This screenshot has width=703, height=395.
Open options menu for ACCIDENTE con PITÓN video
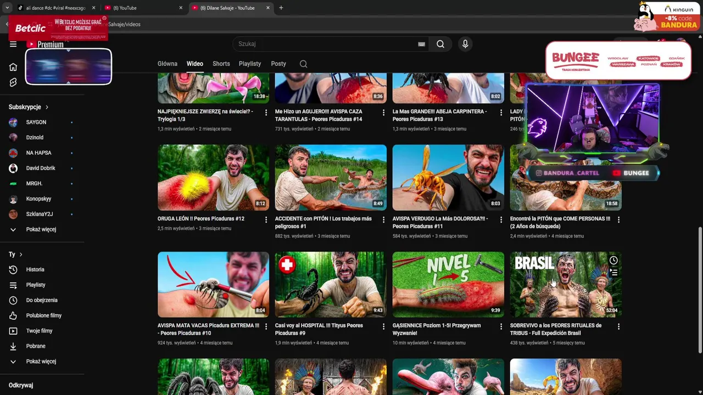click(383, 219)
